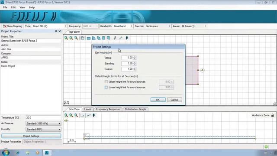Open the Edit menu
Screen dimensions: 277x156
[13, 7]
